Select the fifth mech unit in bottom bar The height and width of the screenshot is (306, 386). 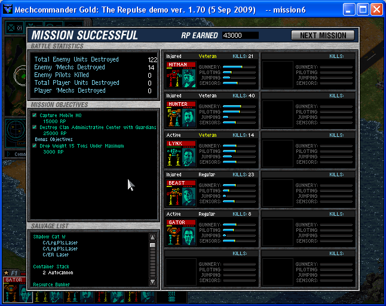click(140, 296)
